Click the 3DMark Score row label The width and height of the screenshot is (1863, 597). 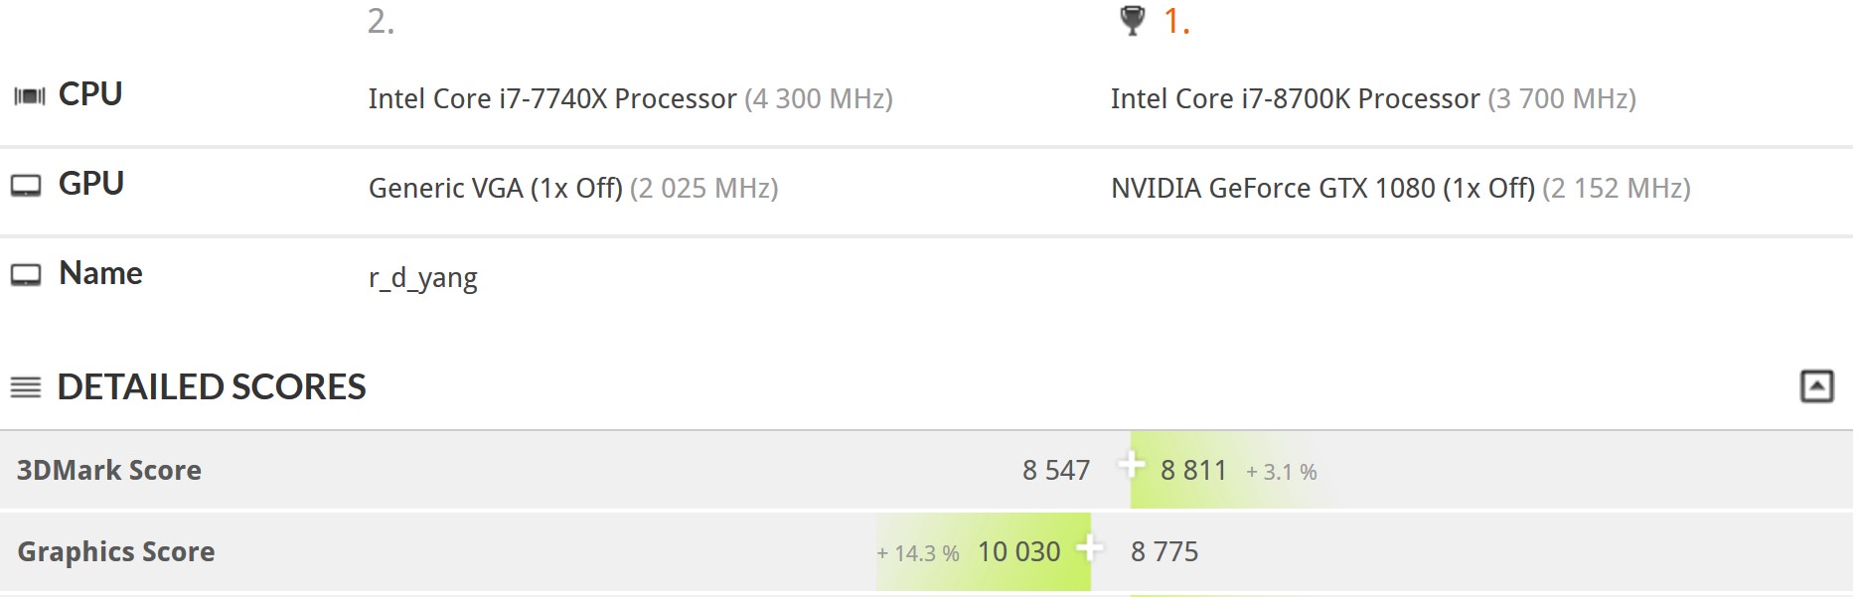point(109,471)
